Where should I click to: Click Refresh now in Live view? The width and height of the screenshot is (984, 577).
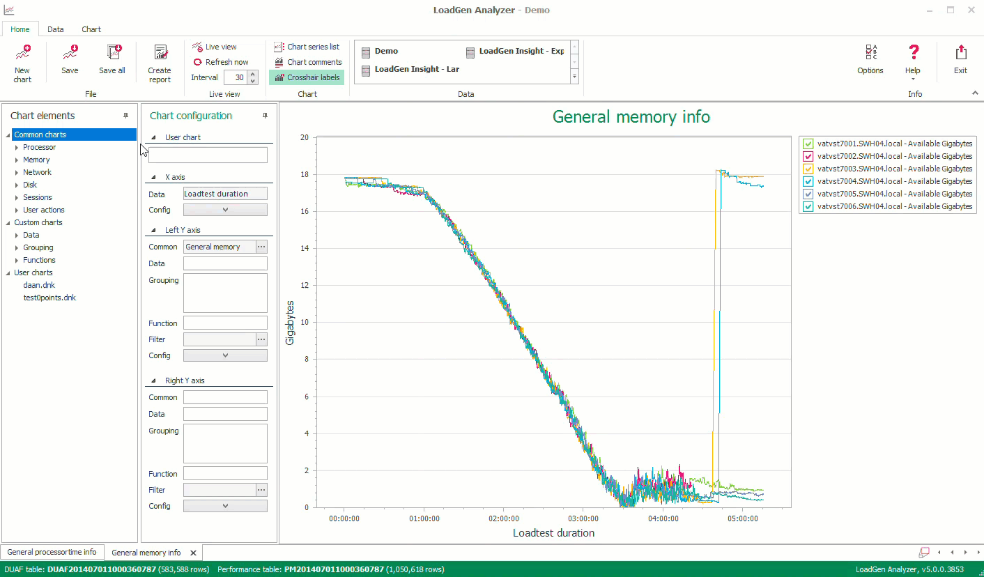pos(220,62)
